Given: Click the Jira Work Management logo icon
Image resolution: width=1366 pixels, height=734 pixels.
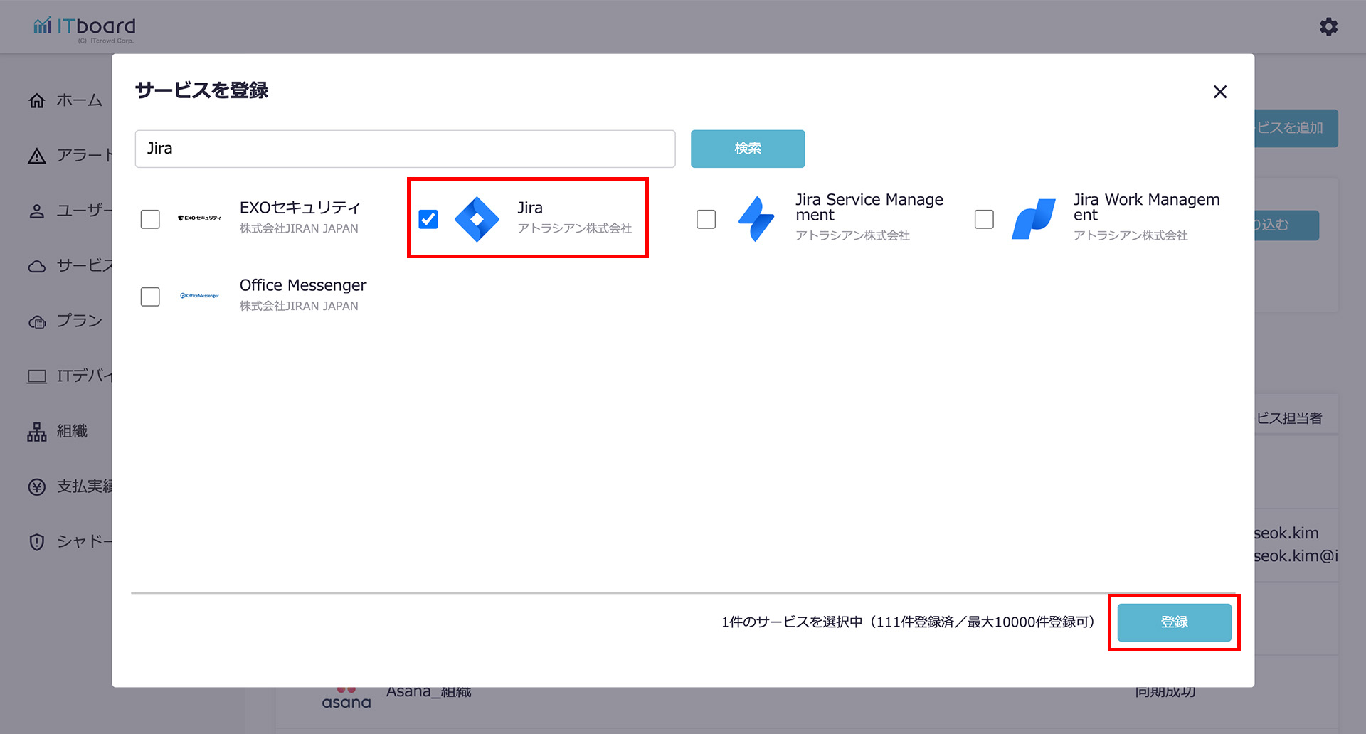Looking at the screenshot, I should 1033,219.
